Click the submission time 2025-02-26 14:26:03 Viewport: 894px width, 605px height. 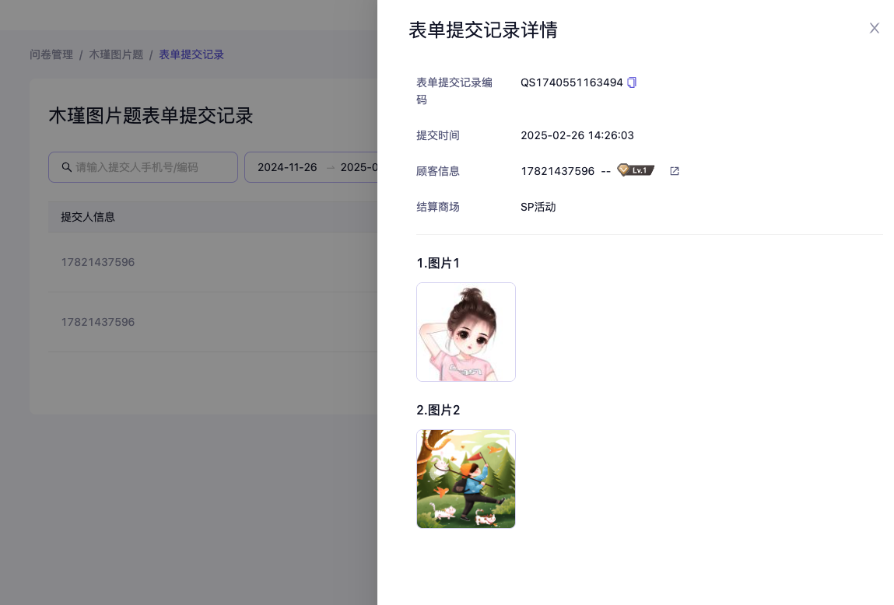point(577,135)
